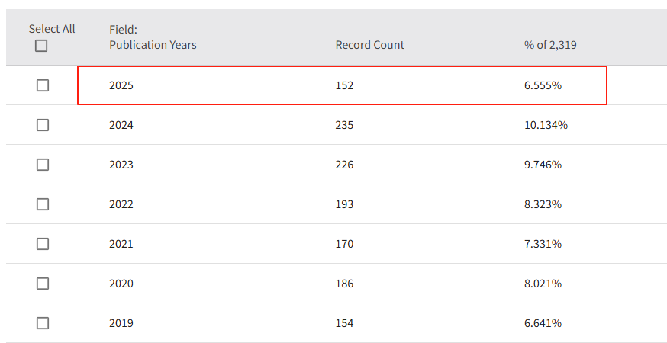Viewport: 667px width, 343px height.
Task: Check the box for year 2025
Action: (x=43, y=85)
